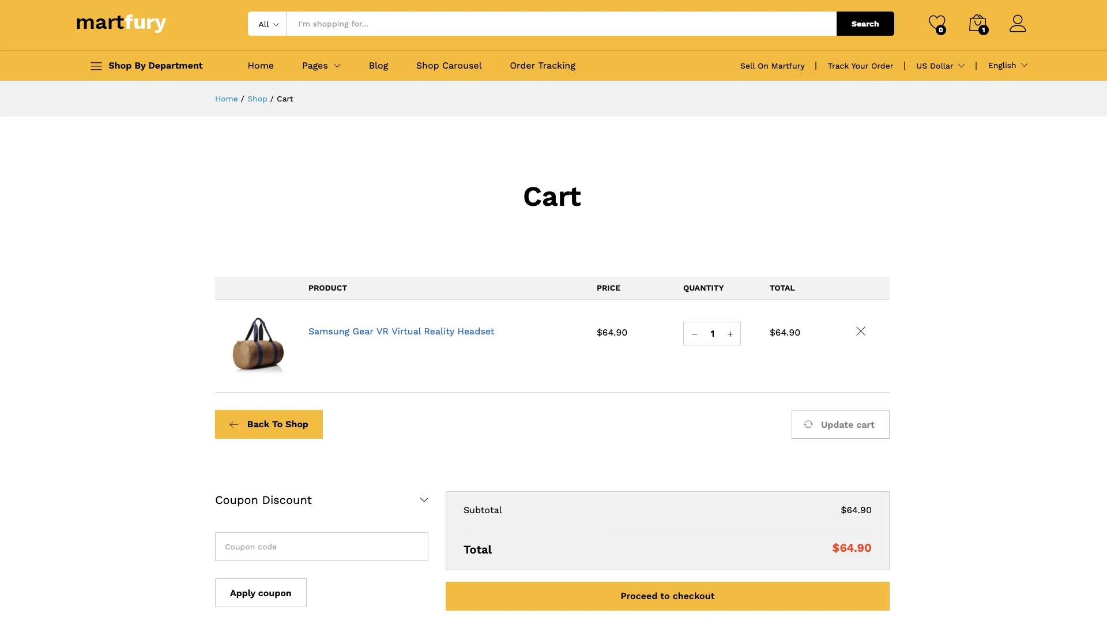Click the martfury logo
The height and width of the screenshot is (640, 1107).
121,23
